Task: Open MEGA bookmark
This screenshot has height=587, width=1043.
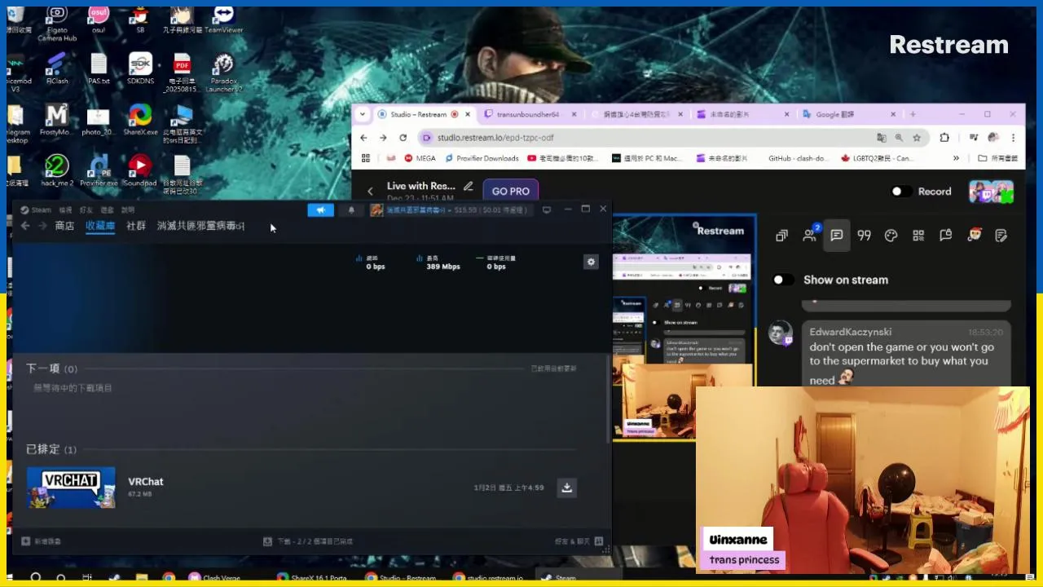Action: point(420,158)
